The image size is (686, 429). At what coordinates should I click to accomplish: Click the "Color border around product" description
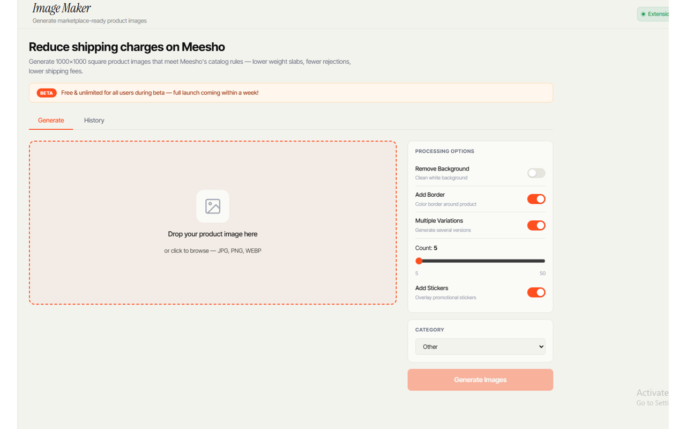click(x=446, y=204)
